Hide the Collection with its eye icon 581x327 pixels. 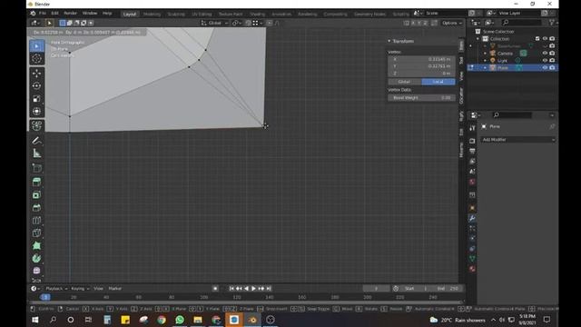(545, 38)
